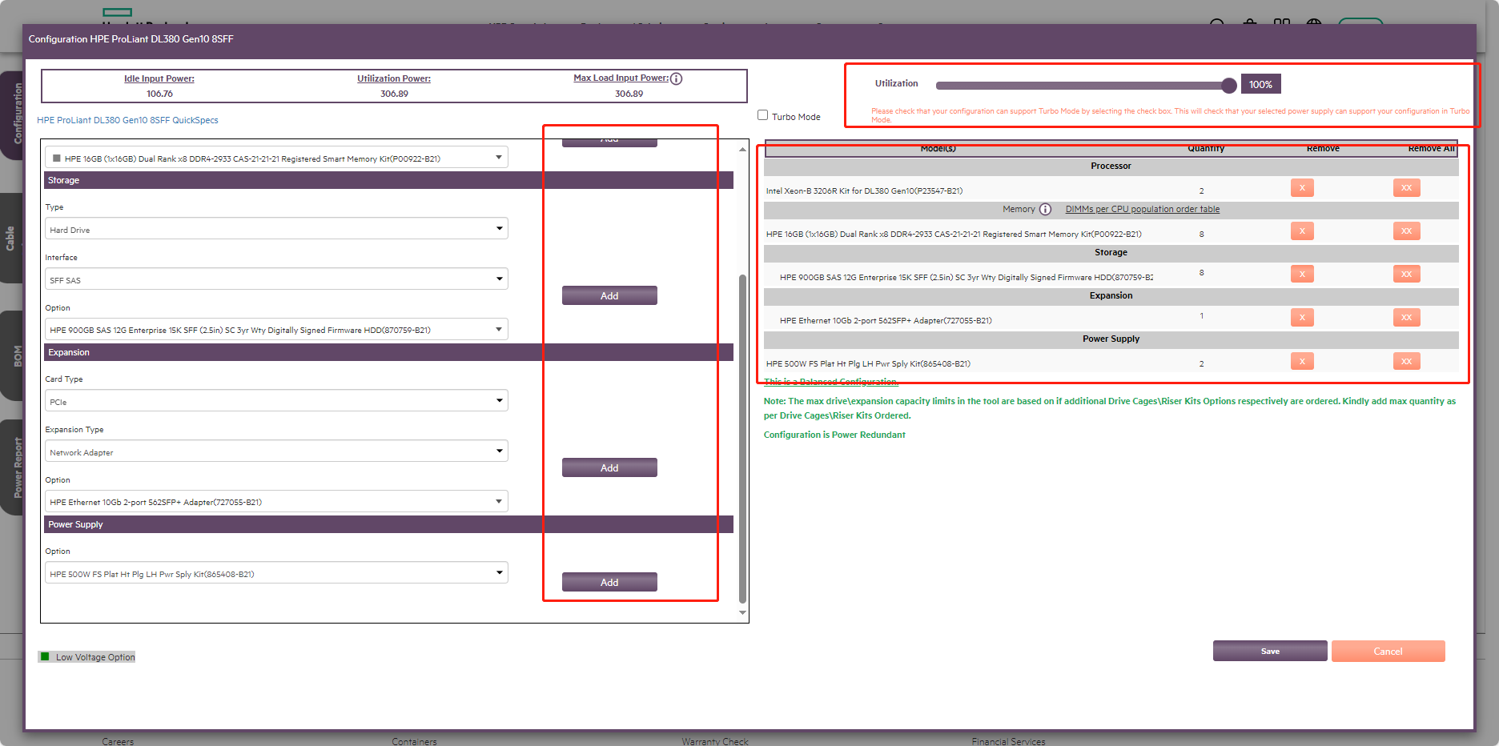
Task: Click the Max Load Input Power info icon
Action: [677, 78]
